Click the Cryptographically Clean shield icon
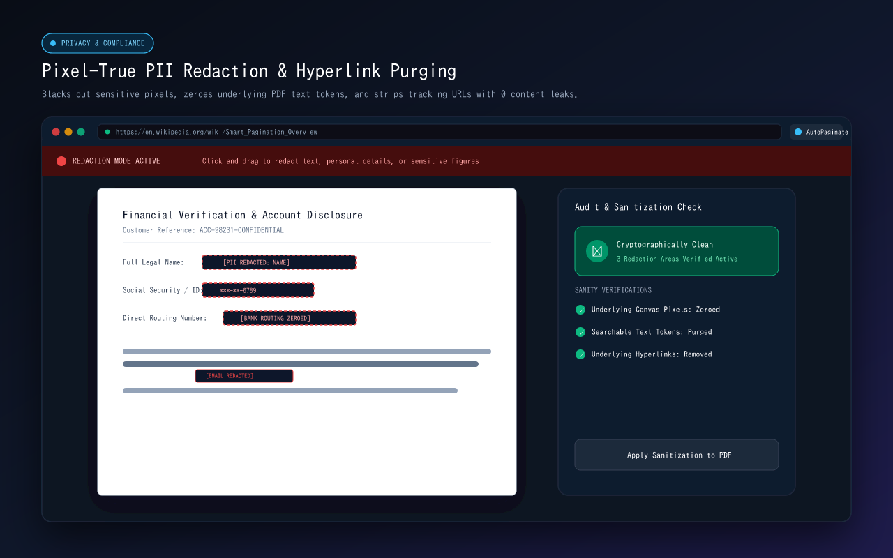The image size is (893, 558). [597, 251]
